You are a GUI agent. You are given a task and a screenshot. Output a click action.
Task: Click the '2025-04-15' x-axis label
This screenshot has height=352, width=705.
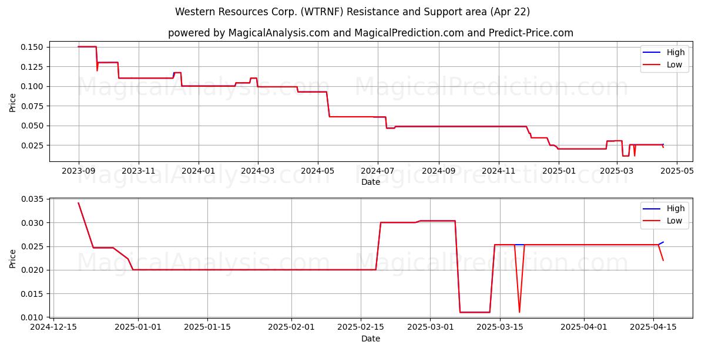click(654, 327)
